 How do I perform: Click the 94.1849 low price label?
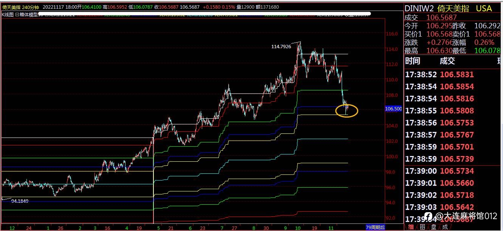tap(20, 201)
